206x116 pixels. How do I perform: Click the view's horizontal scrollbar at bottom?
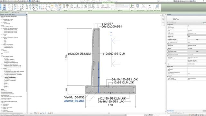(x=109, y=113)
